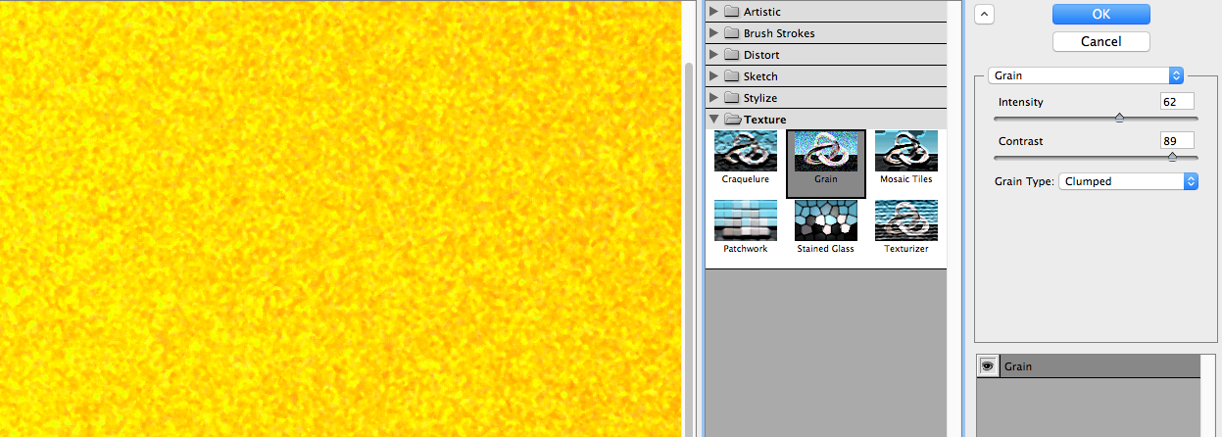Image resolution: width=1222 pixels, height=437 pixels.
Task: Collapse the filter gallery panel arrow button
Action: [x=986, y=13]
